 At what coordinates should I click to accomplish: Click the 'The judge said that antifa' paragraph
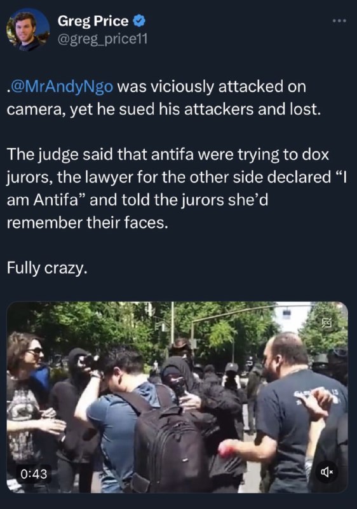(177, 188)
